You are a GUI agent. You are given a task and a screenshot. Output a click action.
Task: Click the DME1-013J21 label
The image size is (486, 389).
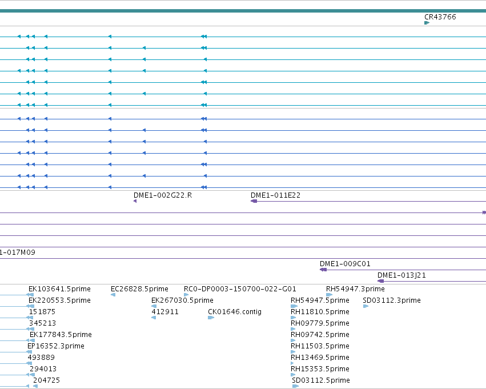pyautogui.click(x=401, y=275)
